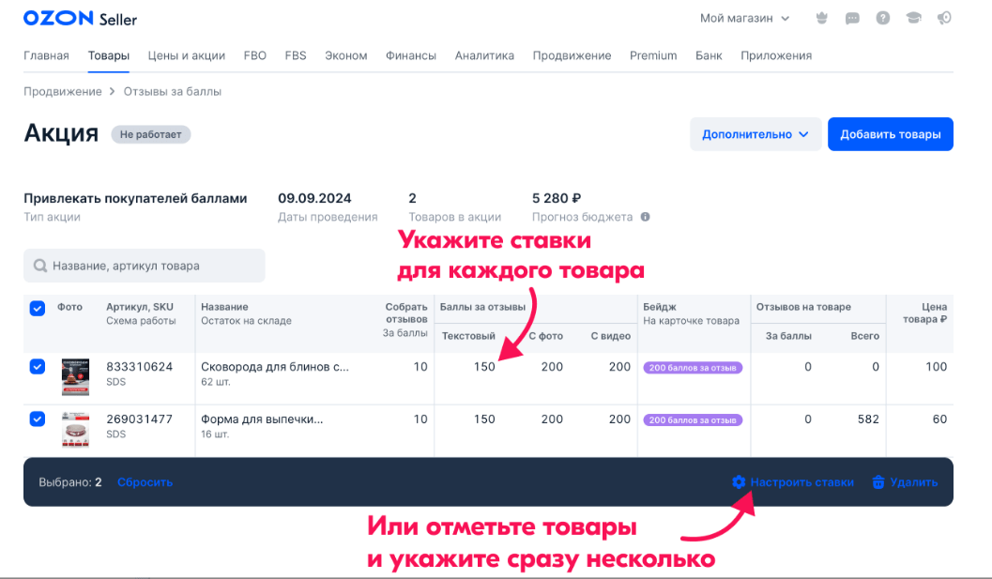Open the Аналитика menu item
992x579 pixels.
click(x=484, y=55)
